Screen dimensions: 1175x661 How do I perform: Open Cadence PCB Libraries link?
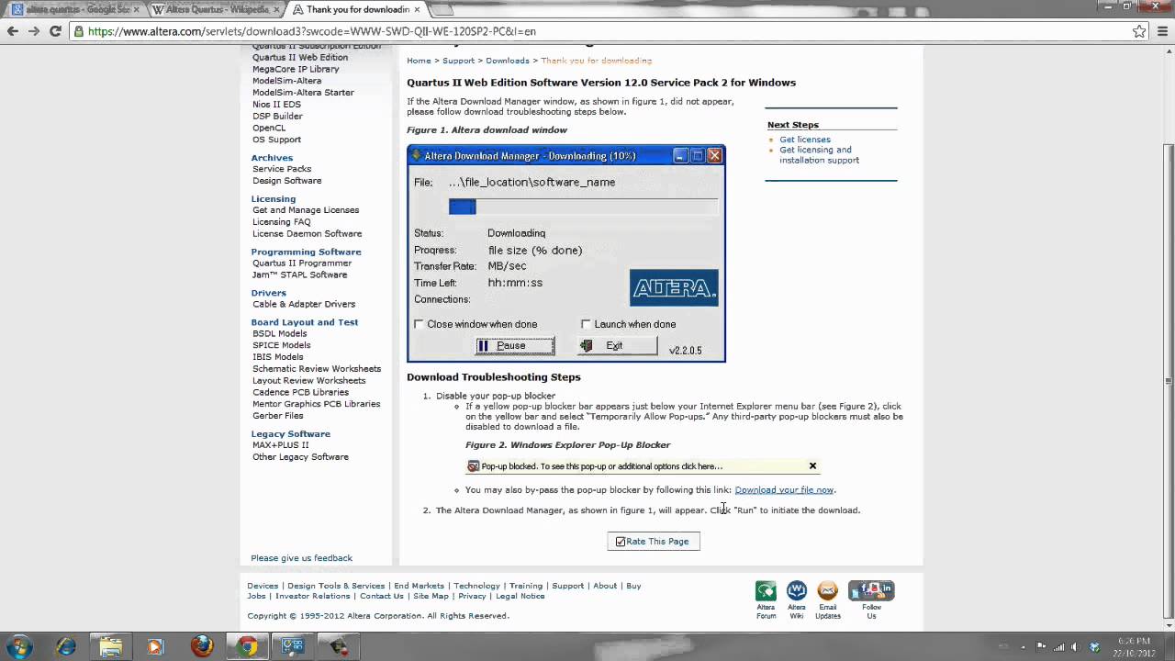pyautogui.click(x=300, y=392)
